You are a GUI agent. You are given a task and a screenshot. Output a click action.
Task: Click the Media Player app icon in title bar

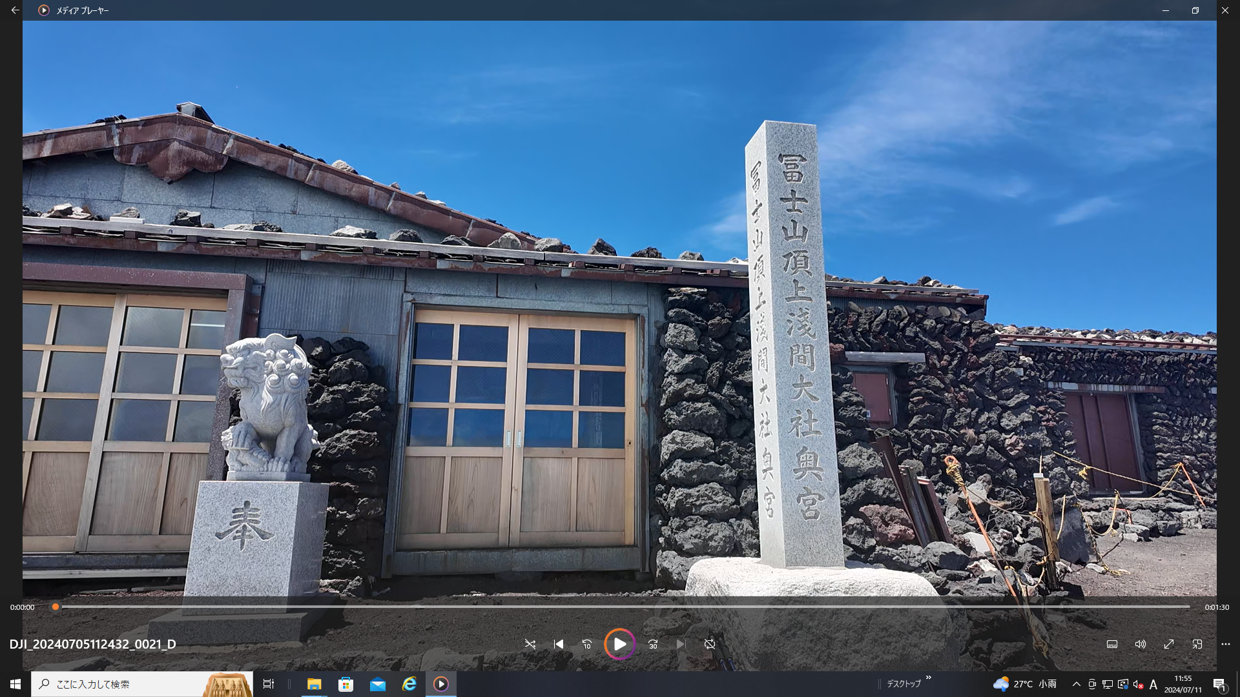[44, 10]
